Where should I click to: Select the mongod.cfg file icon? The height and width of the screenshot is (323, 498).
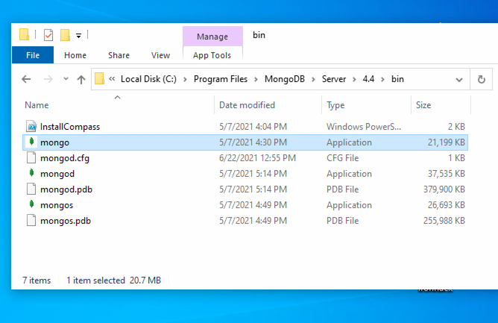point(31,158)
